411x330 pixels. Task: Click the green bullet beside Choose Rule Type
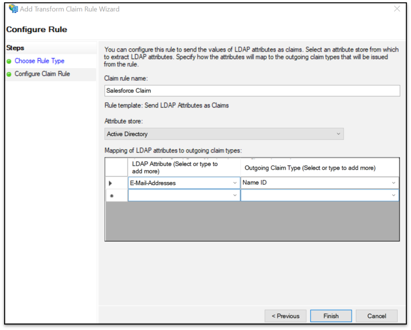pos(9,61)
